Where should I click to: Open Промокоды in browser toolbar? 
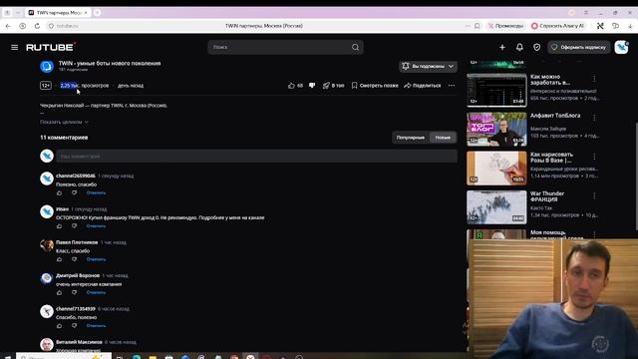pos(505,26)
